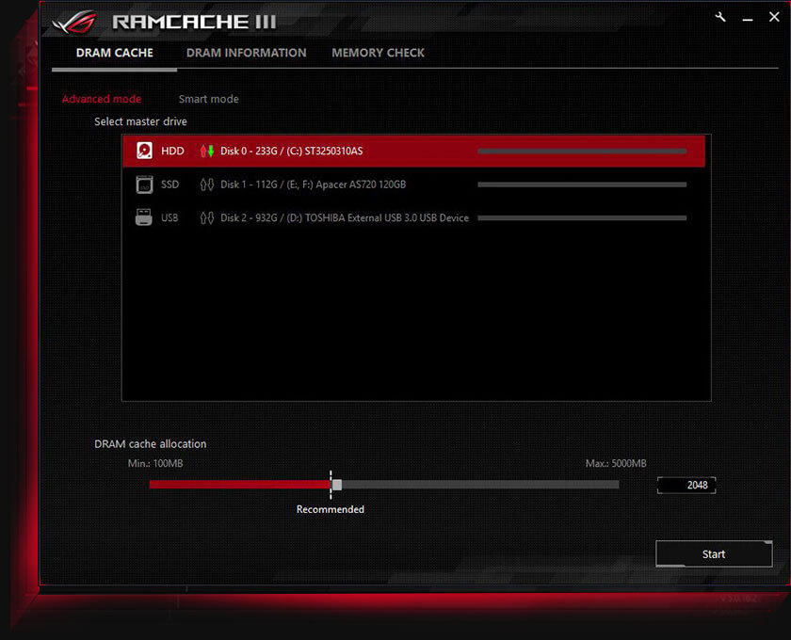
Task: Click the 'SSD' type label
Action: tap(170, 184)
